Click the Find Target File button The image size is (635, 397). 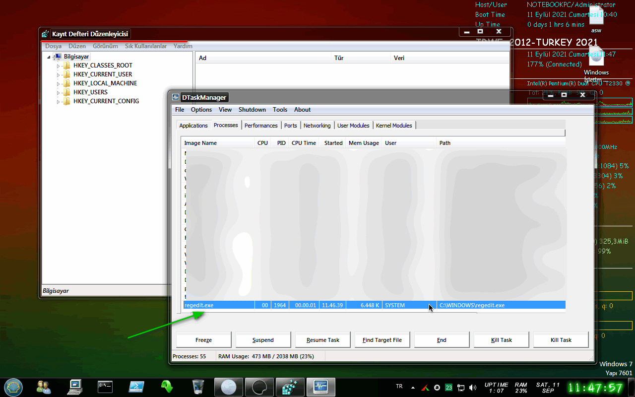382,340
